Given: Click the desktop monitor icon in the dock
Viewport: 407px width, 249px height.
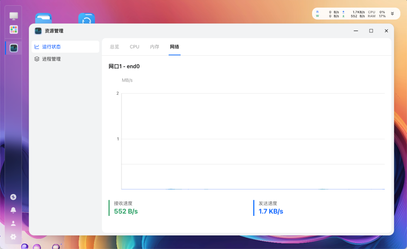Looking at the screenshot, I should point(13,15).
